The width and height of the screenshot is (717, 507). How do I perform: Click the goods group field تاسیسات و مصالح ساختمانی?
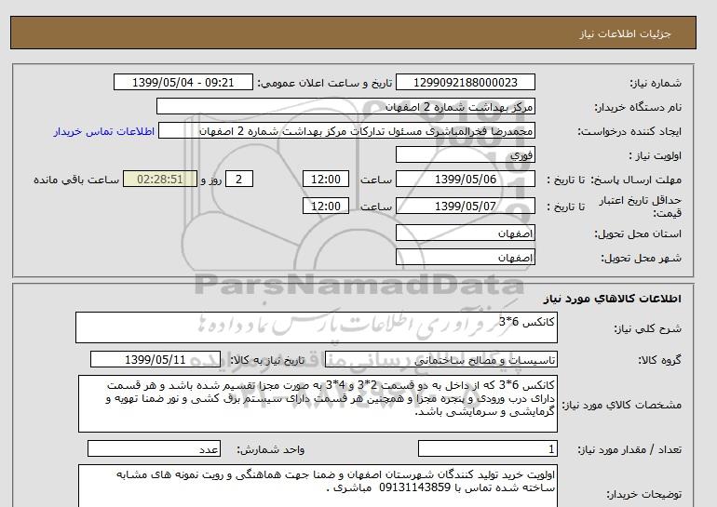point(440,360)
